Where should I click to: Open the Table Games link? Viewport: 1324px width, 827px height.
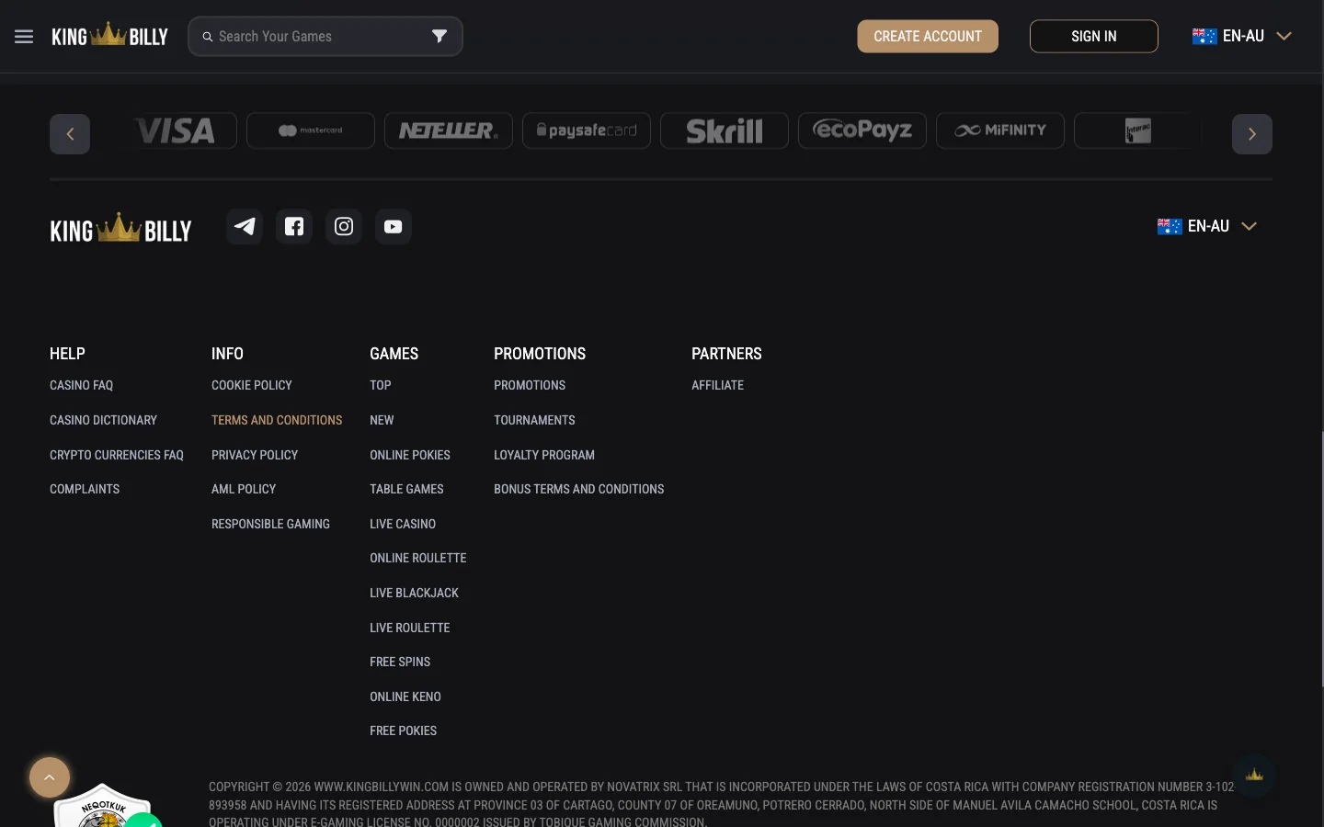[406, 489]
